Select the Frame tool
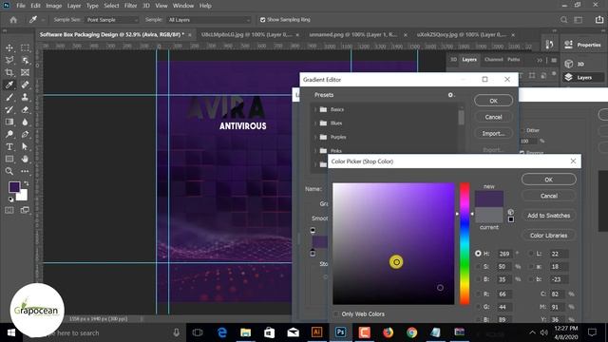The height and width of the screenshot is (342, 608). tap(26, 72)
